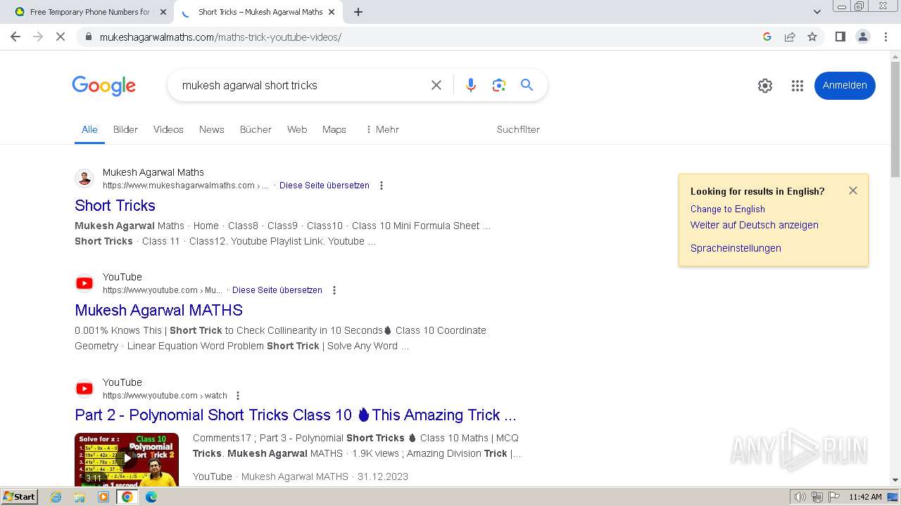Image resolution: width=901 pixels, height=506 pixels.
Task: Open options for YouTube watch result
Action: (x=238, y=396)
